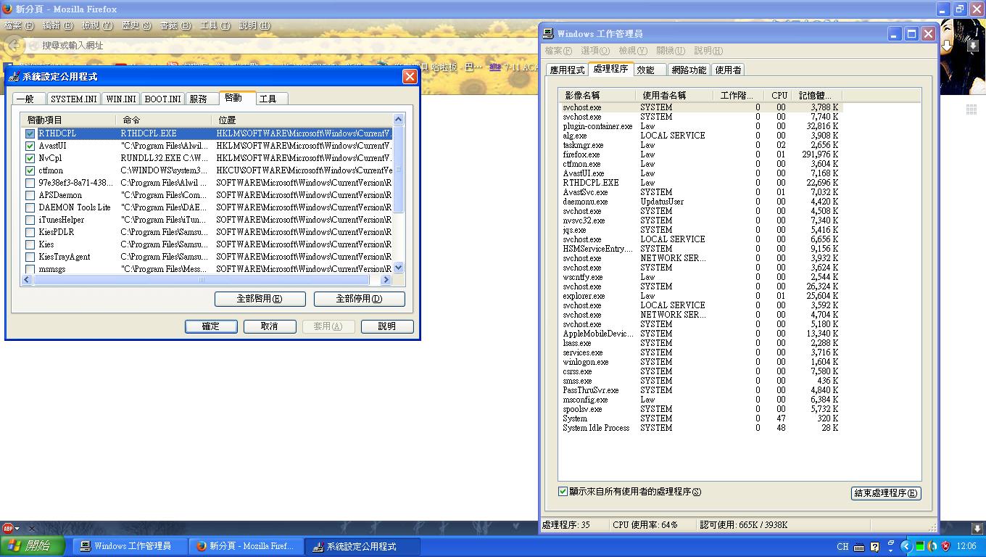The height and width of the screenshot is (557, 986).
Task: Expand hidden tray icons with the arrow
Action: (906, 546)
